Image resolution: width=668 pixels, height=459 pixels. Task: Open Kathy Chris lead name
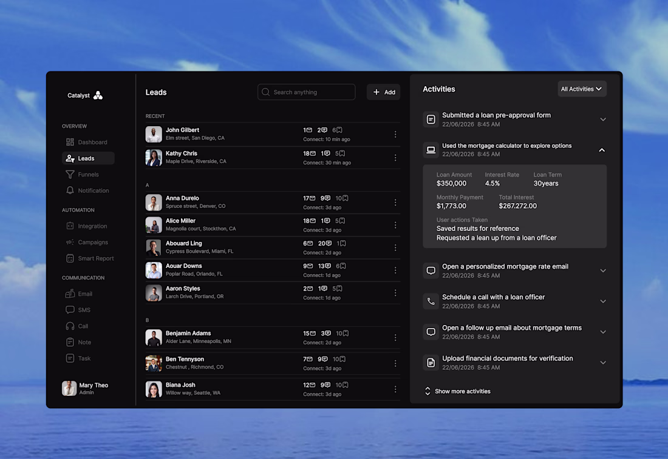coord(182,153)
